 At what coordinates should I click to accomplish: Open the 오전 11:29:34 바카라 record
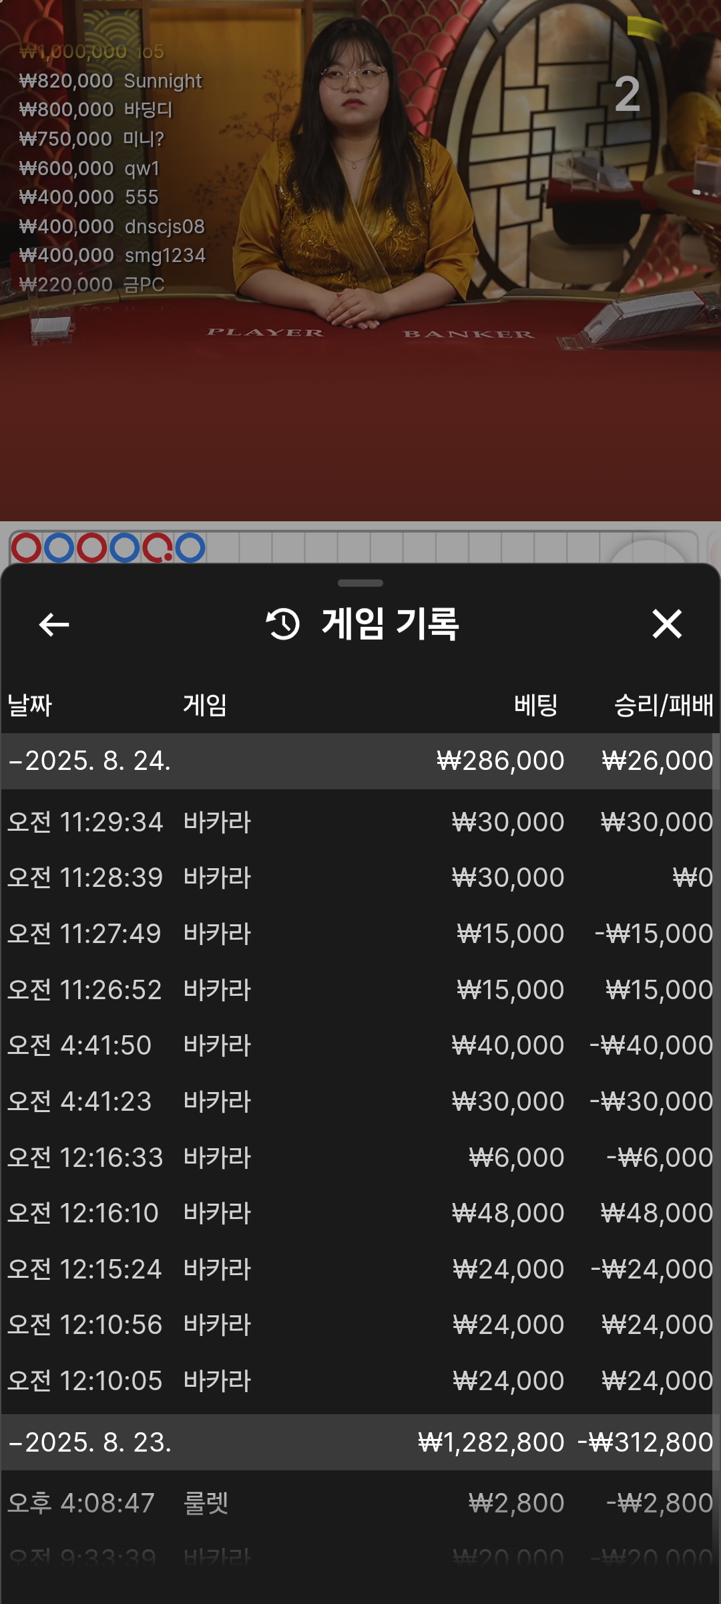coord(360,822)
